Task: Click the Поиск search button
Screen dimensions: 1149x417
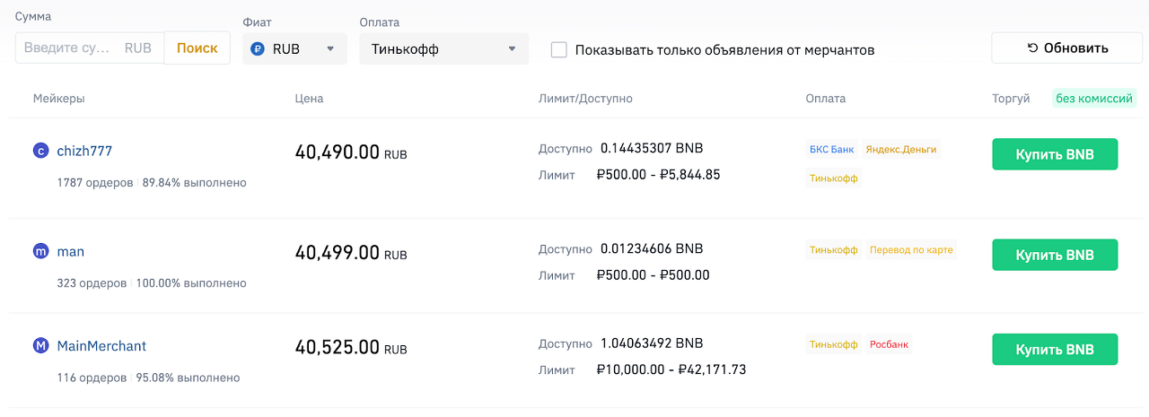Action: pyautogui.click(x=197, y=48)
